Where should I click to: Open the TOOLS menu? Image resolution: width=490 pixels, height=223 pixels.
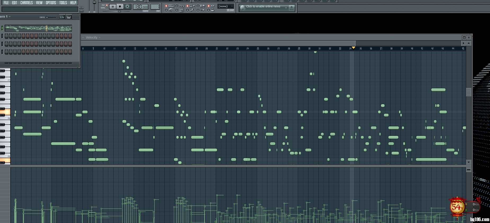point(63,3)
